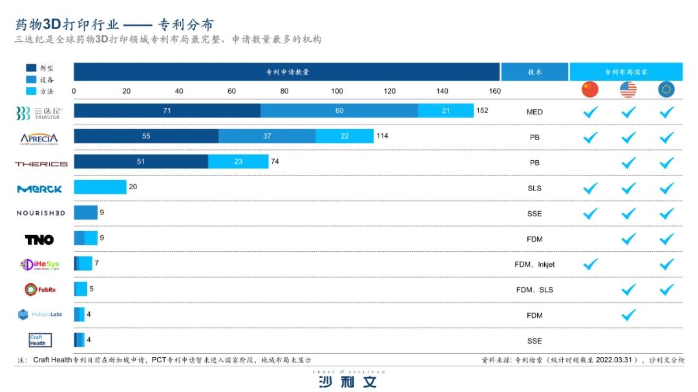Click Triastek bar segment labeled 21
This screenshot has height=392, width=698.
(x=446, y=110)
